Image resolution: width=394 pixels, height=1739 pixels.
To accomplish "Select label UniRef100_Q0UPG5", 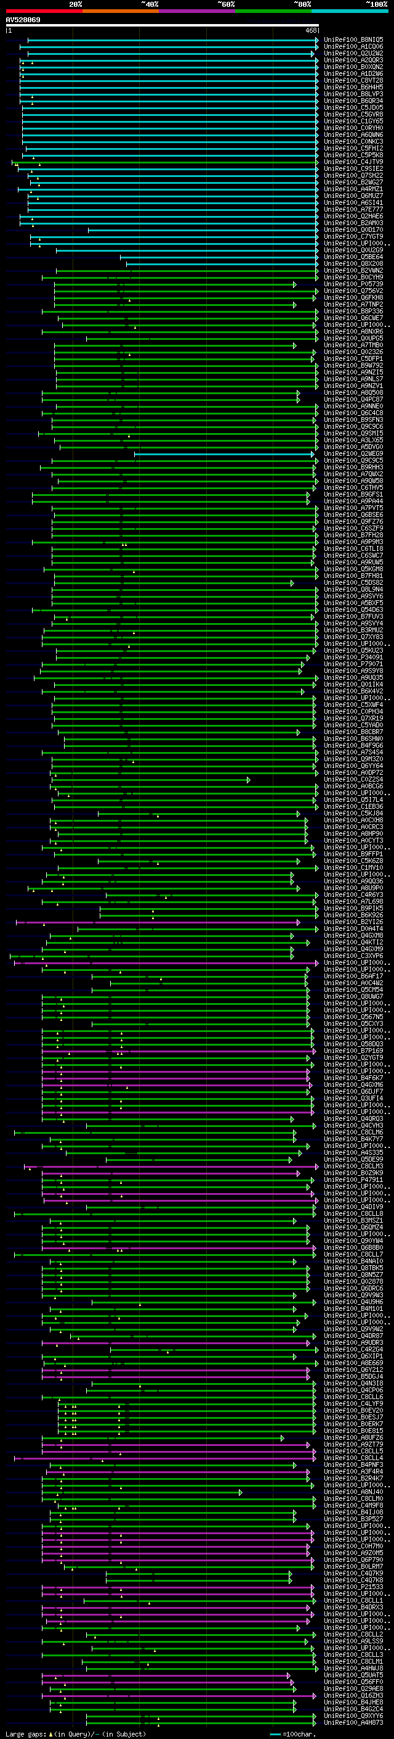I will [353, 338].
